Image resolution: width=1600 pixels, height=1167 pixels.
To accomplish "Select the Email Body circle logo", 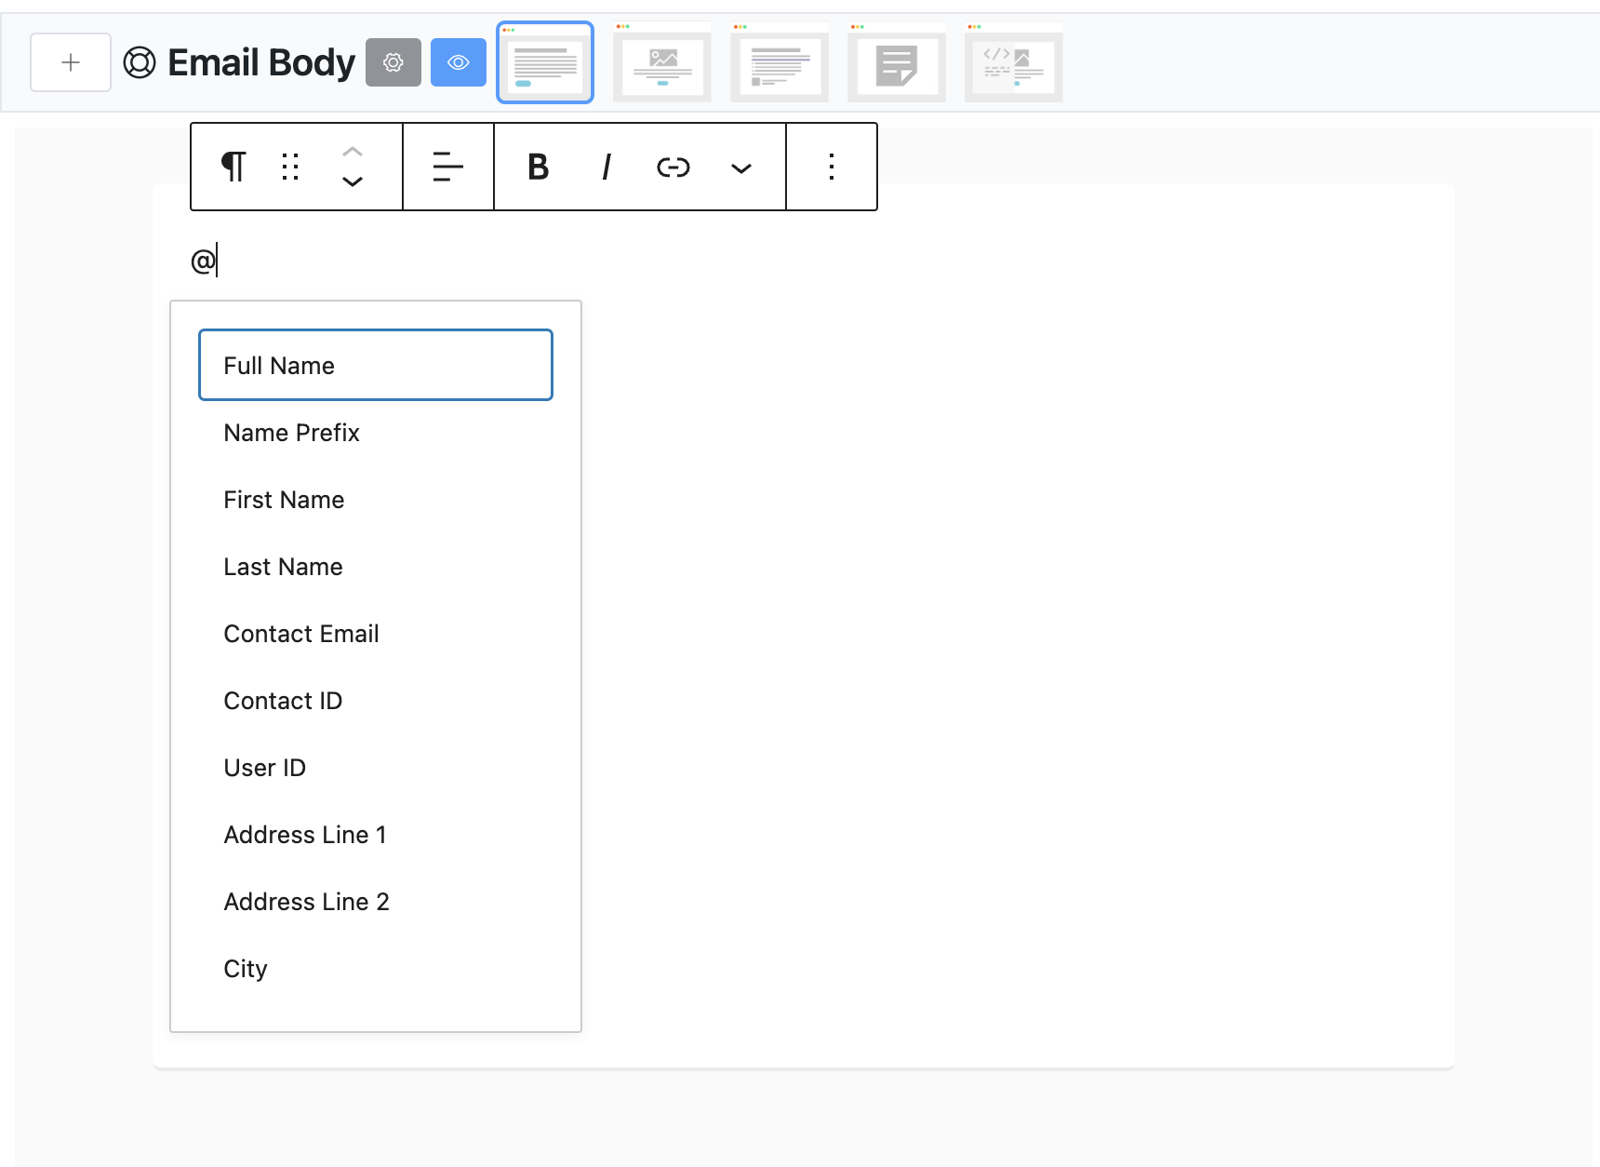I will (x=139, y=62).
